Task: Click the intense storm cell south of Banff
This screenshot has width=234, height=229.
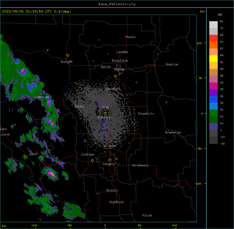Action: [51, 174]
